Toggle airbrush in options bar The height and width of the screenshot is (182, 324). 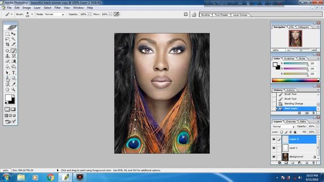click(116, 14)
